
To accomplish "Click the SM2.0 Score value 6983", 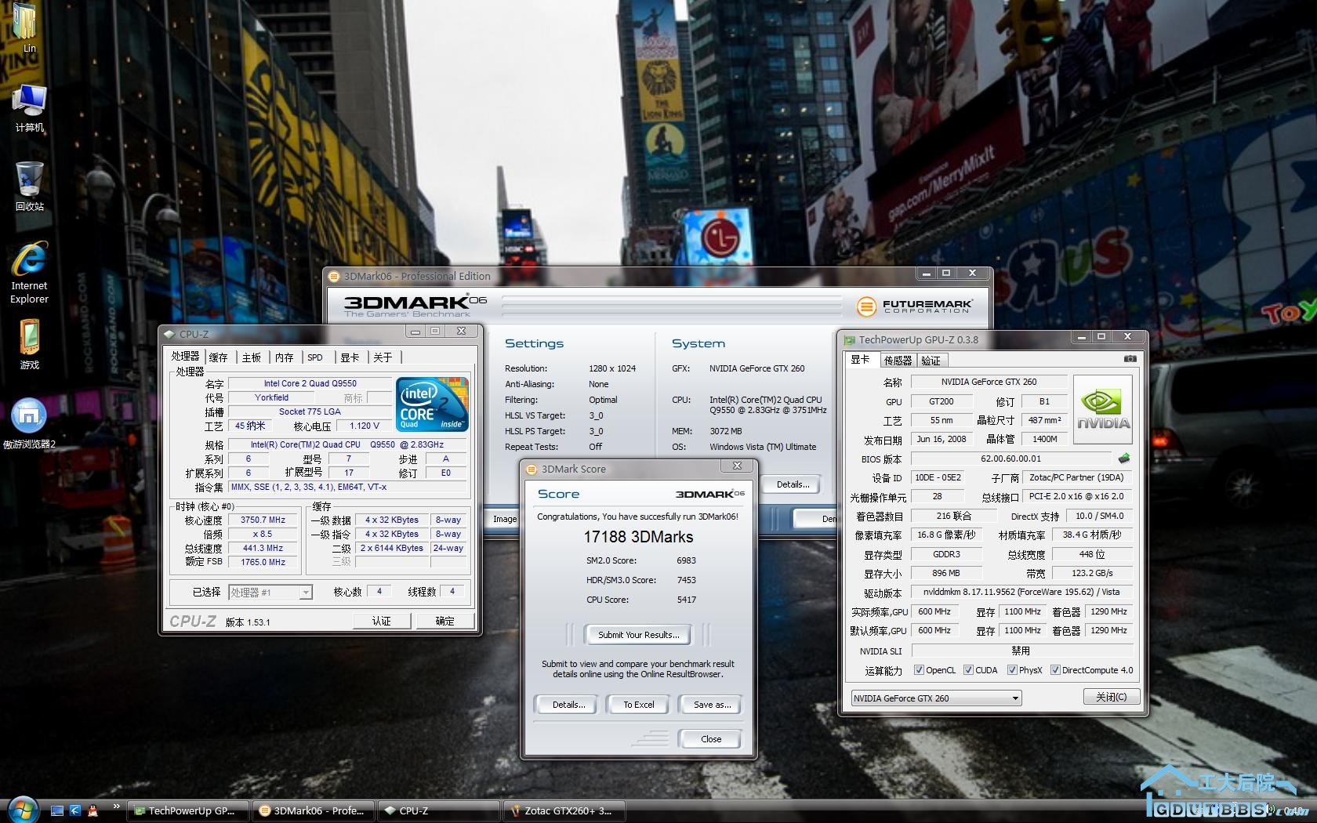I will point(686,560).
